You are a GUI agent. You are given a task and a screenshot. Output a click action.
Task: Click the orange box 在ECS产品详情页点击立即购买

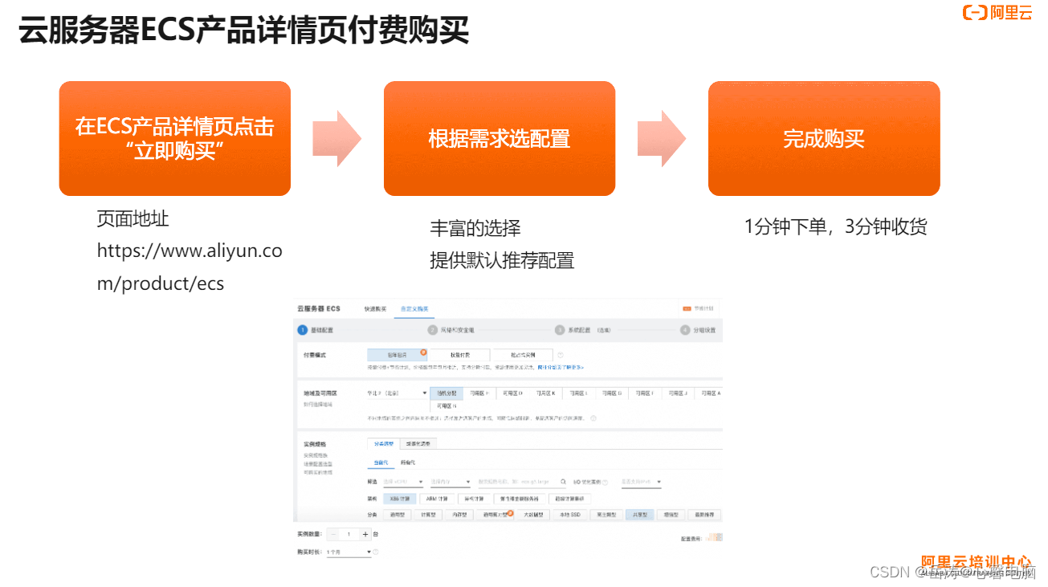(175, 138)
